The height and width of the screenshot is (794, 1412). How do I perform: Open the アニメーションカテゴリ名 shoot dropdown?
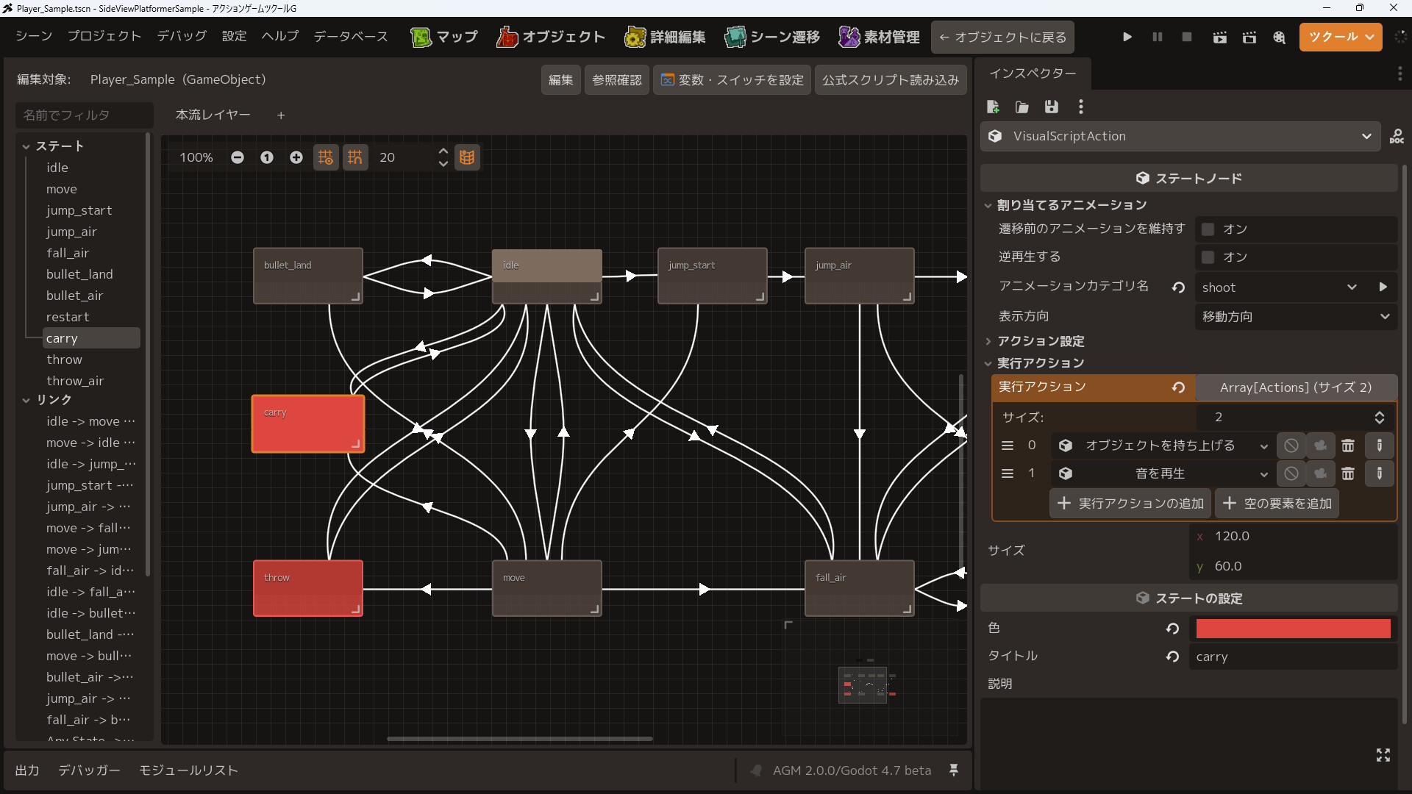pyautogui.click(x=1280, y=287)
